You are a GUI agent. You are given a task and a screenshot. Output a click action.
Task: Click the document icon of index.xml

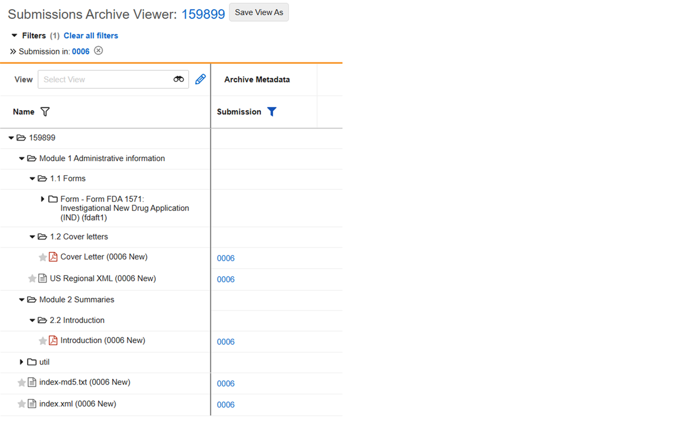point(32,404)
